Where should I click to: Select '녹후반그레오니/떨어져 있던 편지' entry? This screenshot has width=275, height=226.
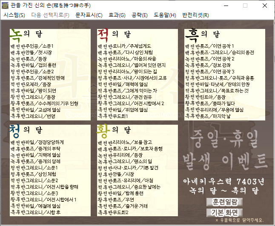click(132, 65)
